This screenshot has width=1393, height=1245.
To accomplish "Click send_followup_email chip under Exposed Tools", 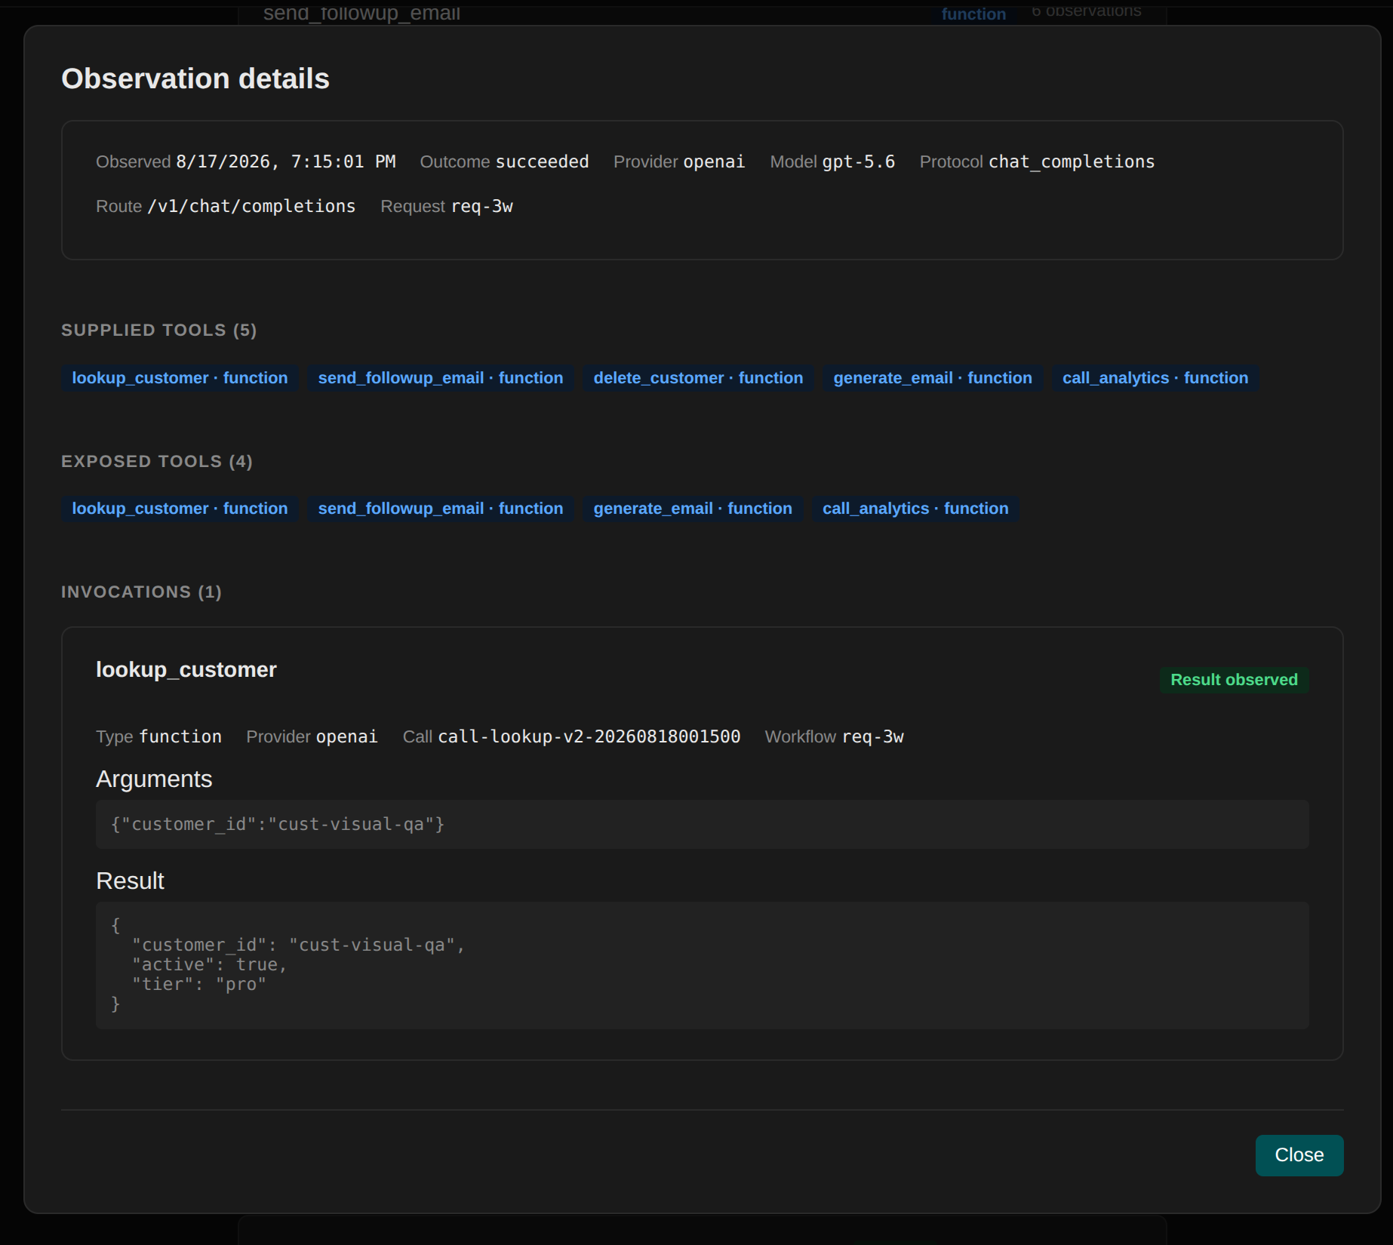I will 441,509.
